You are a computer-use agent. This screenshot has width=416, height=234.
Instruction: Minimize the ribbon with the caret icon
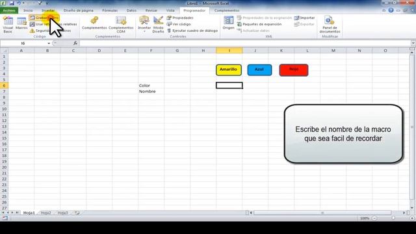click(x=384, y=10)
